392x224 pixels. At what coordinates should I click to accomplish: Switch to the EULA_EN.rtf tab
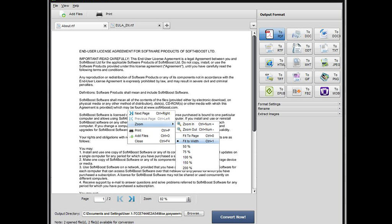136,26
